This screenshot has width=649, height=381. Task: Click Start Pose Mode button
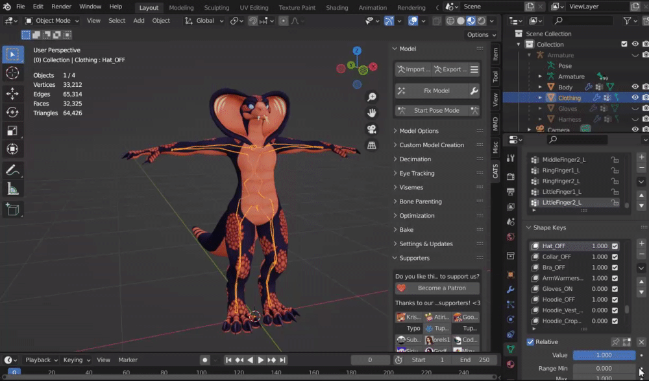pyautogui.click(x=432, y=110)
